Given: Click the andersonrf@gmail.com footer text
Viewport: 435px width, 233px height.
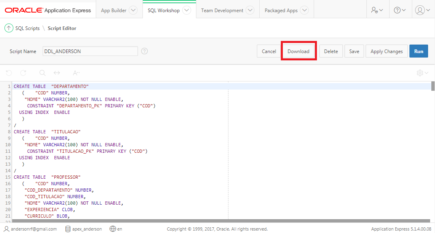Looking at the screenshot, I should pyautogui.click(x=34, y=229).
